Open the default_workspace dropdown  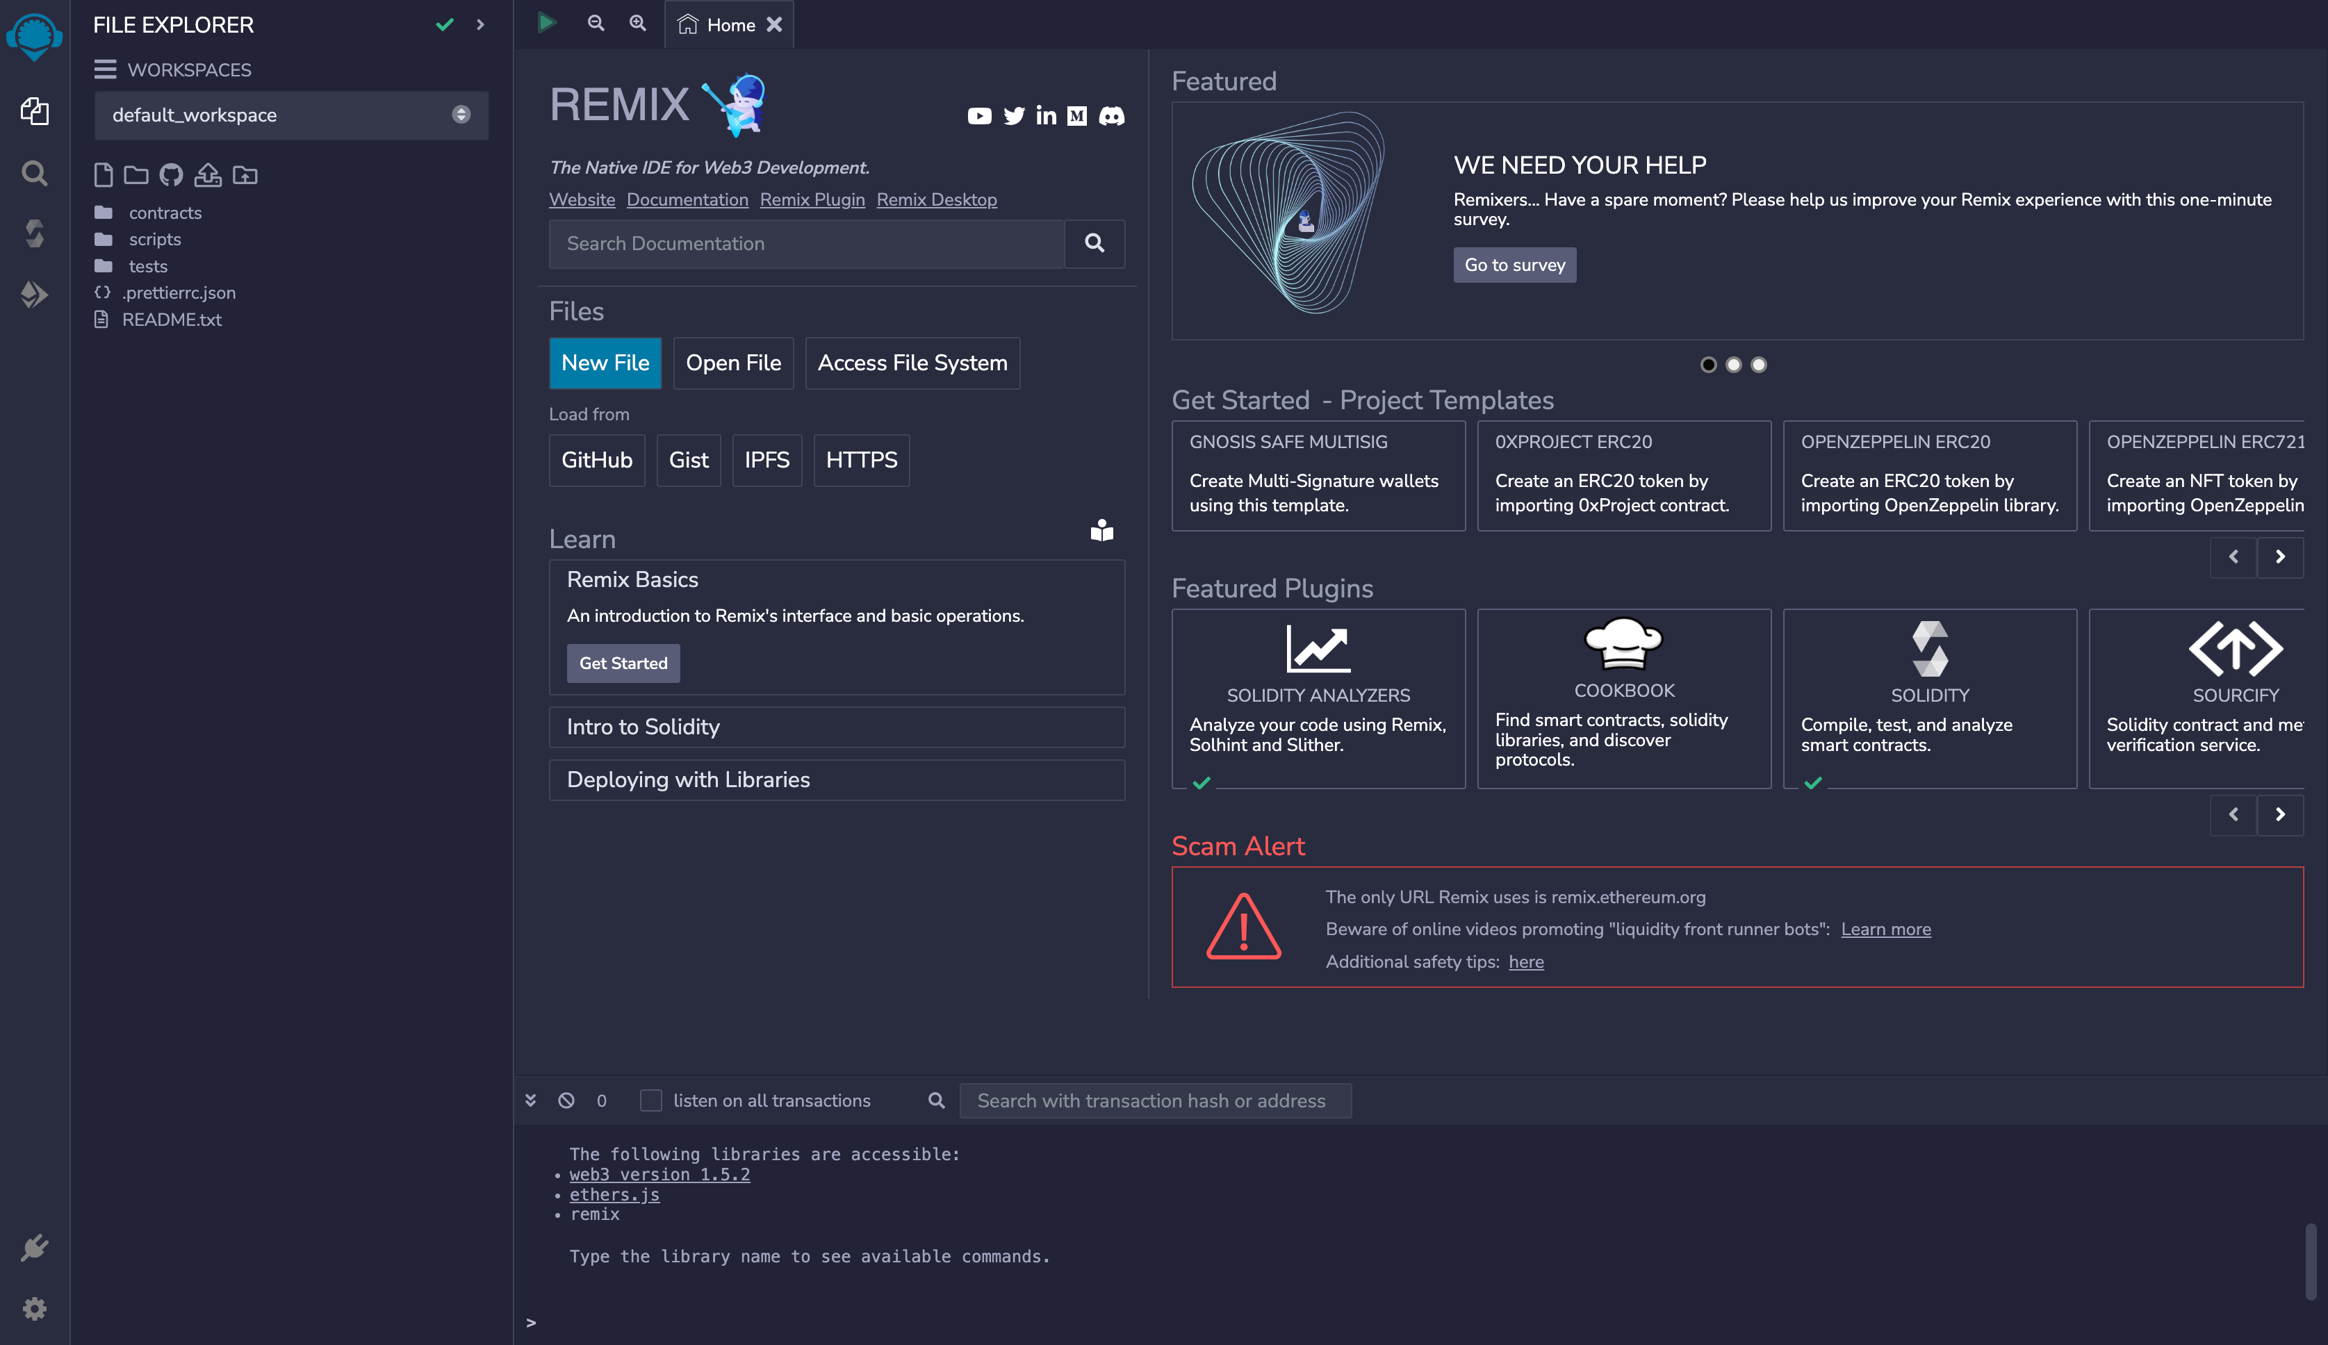click(x=291, y=115)
